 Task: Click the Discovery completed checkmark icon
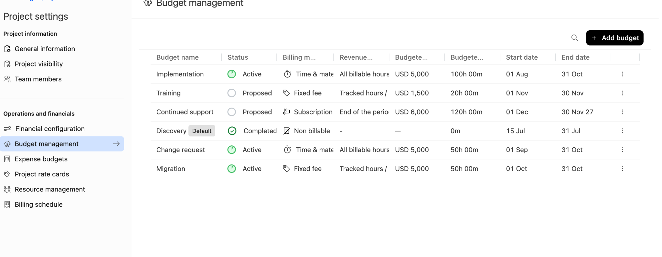[232, 131]
